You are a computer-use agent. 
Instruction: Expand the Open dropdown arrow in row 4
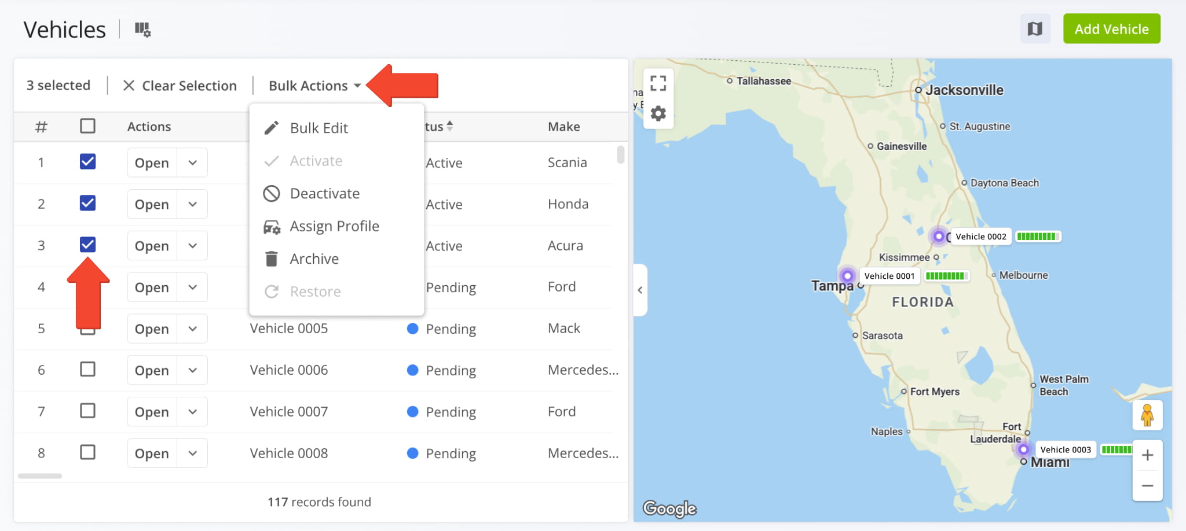click(192, 287)
